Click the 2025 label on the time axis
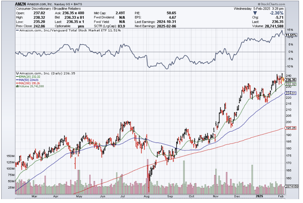This screenshot has height=203, width=303. 259,196
